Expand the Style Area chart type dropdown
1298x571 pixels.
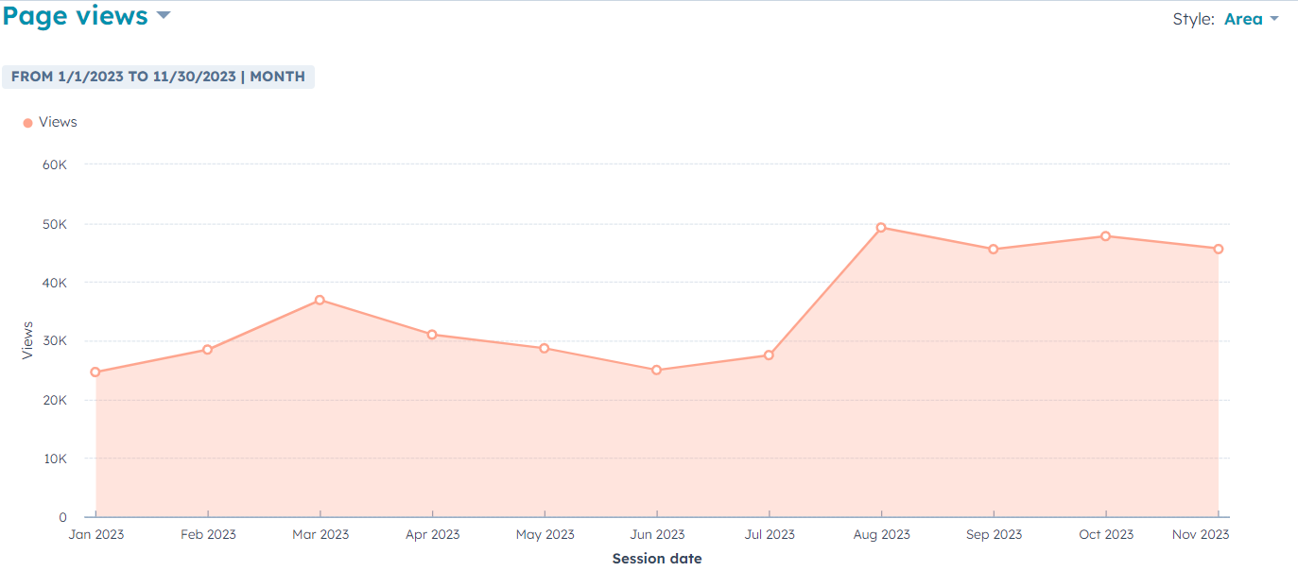click(1251, 19)
